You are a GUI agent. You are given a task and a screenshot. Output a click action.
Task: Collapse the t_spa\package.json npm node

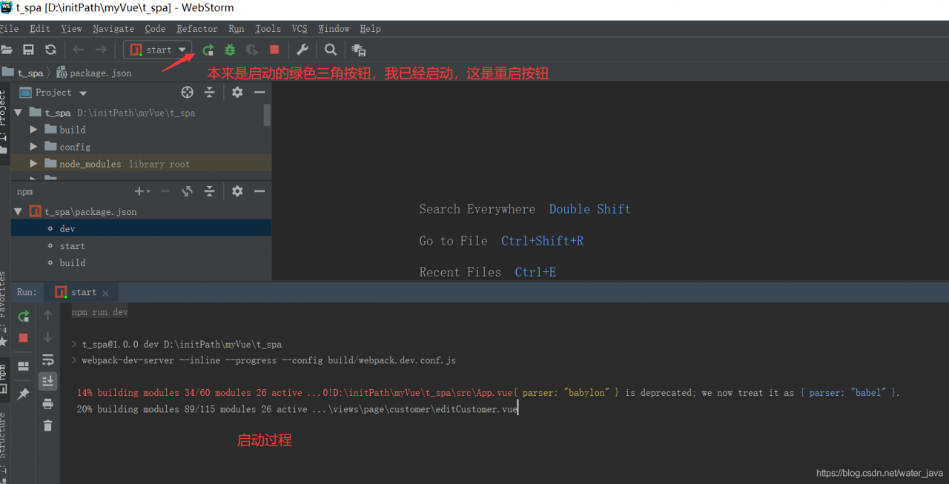tap(18, 211)
